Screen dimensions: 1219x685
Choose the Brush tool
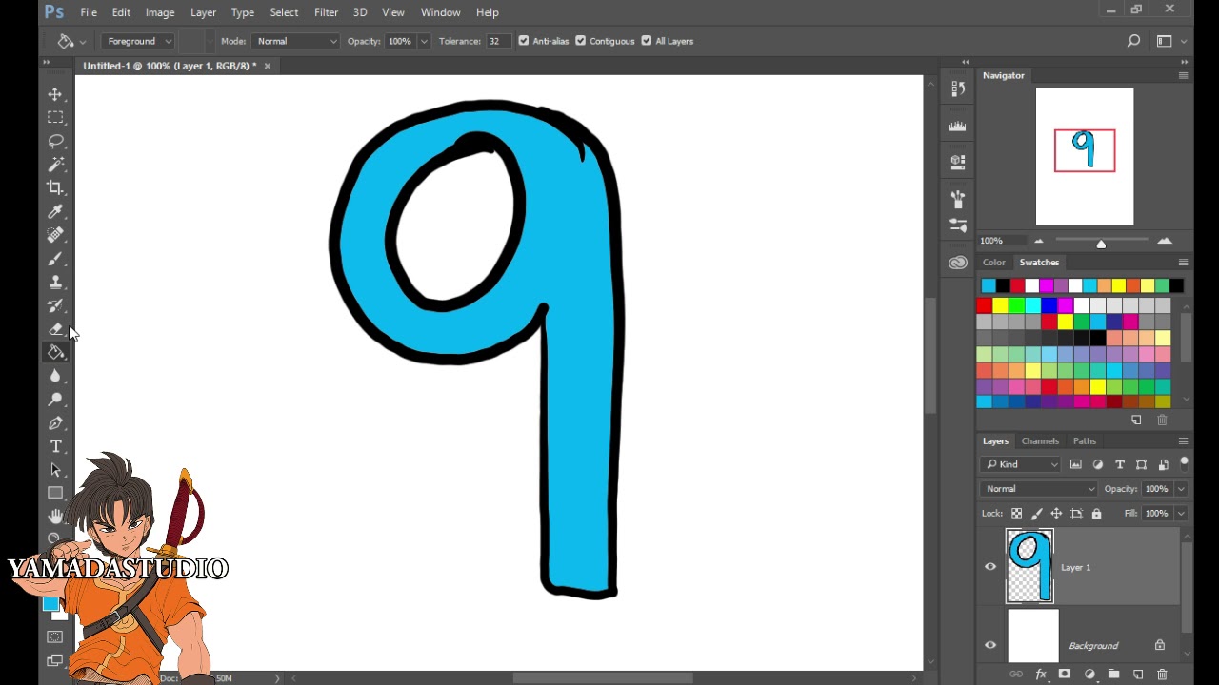pos(55,258)
